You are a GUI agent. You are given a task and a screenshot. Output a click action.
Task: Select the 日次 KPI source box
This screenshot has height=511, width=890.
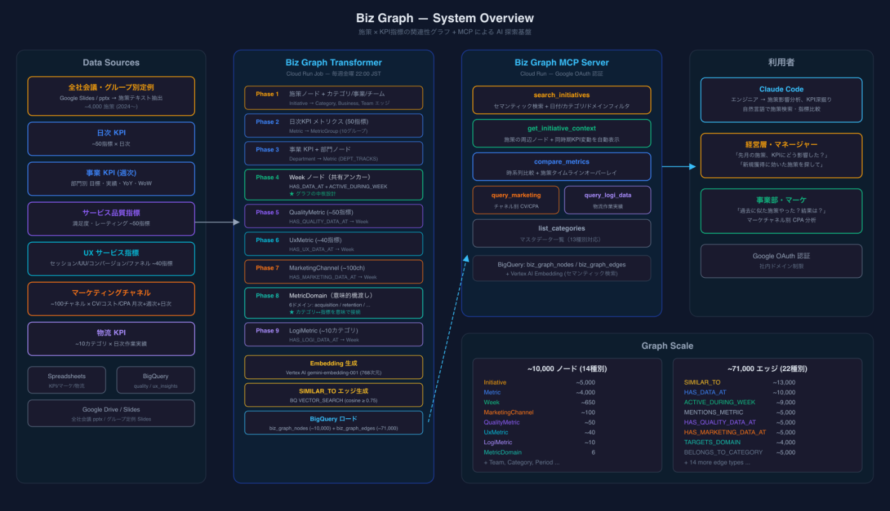tap(111, 139)
